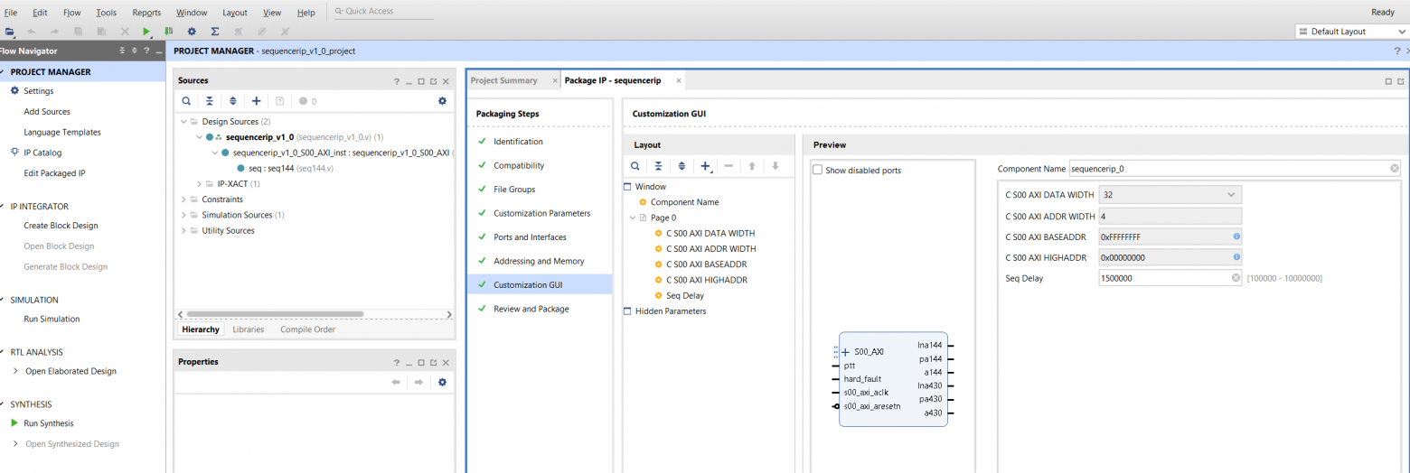The width and height of the screenshot is (1410, 473).
Task: Collapse all in Layout toolbar
Action: tap(659, 166)
